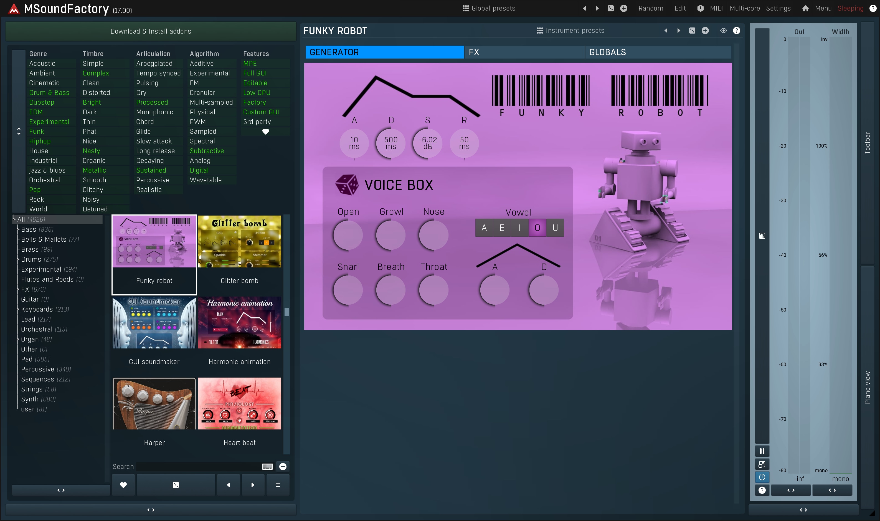
Task: Select vowel U in Voice Box
Action: click(x=555, y=228)
